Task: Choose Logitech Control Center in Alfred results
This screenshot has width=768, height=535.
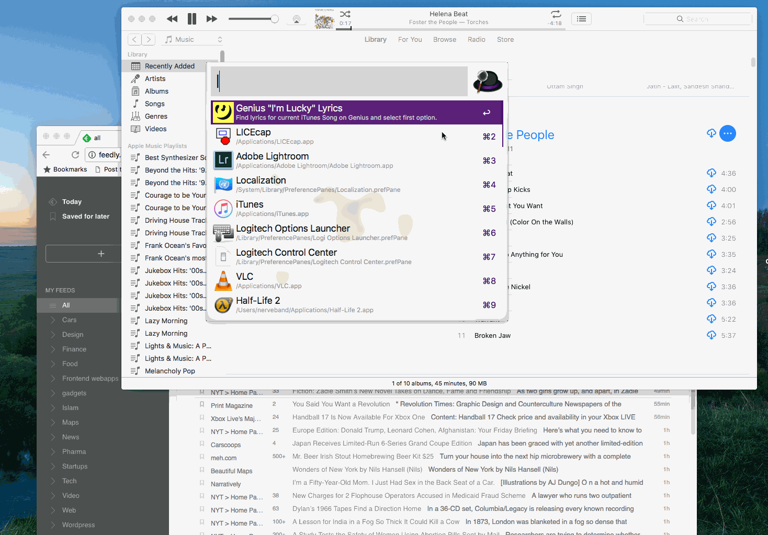Action: tap(357, 257)
